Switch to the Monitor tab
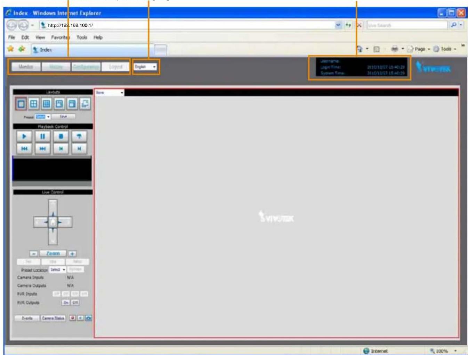468x355 pixels. [x=26, y=67]
